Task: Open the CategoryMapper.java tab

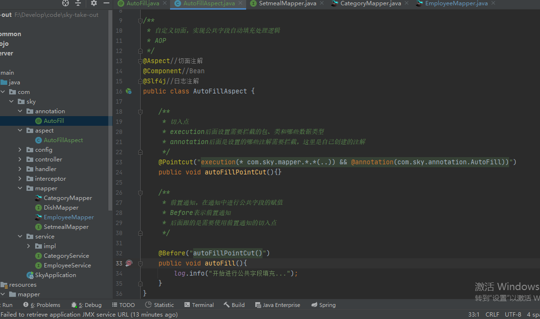Action: pos(370,3)
